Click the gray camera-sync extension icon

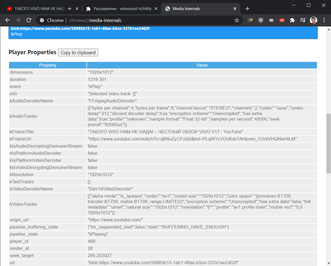click(x=271, y=20)
